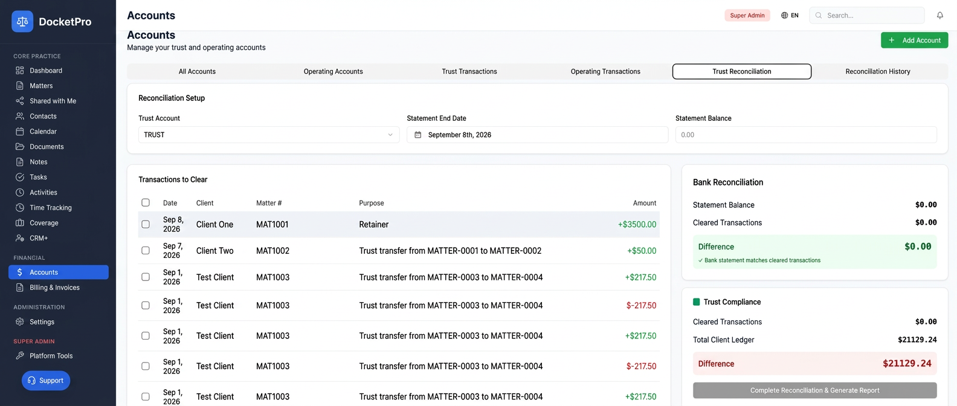Click the Support headset icon
957x406 pixels.
point(31,381)
